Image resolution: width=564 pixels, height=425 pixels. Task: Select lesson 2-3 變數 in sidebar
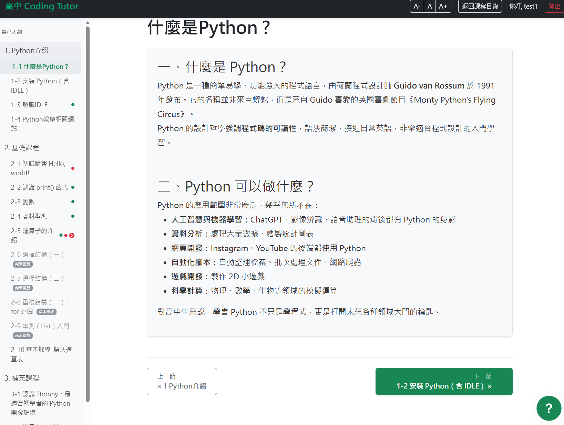click(x=23, y=202)
